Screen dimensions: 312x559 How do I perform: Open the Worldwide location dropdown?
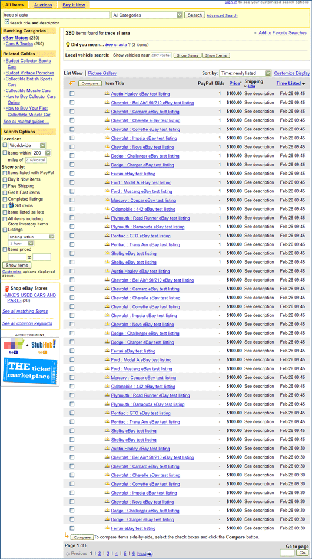(27, 145)
